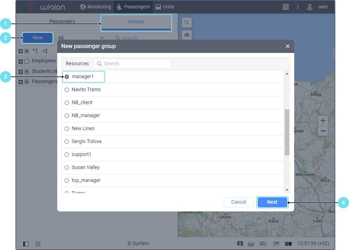
Task: Click the Next button
Action: (272, 202)
